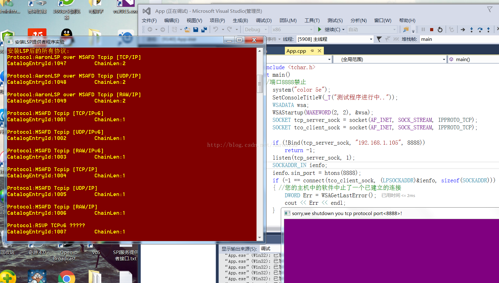The height and width of the screenshot is (283, 499).
Task: Click the Visual Studio logo icon
Action: pos(146,11)
